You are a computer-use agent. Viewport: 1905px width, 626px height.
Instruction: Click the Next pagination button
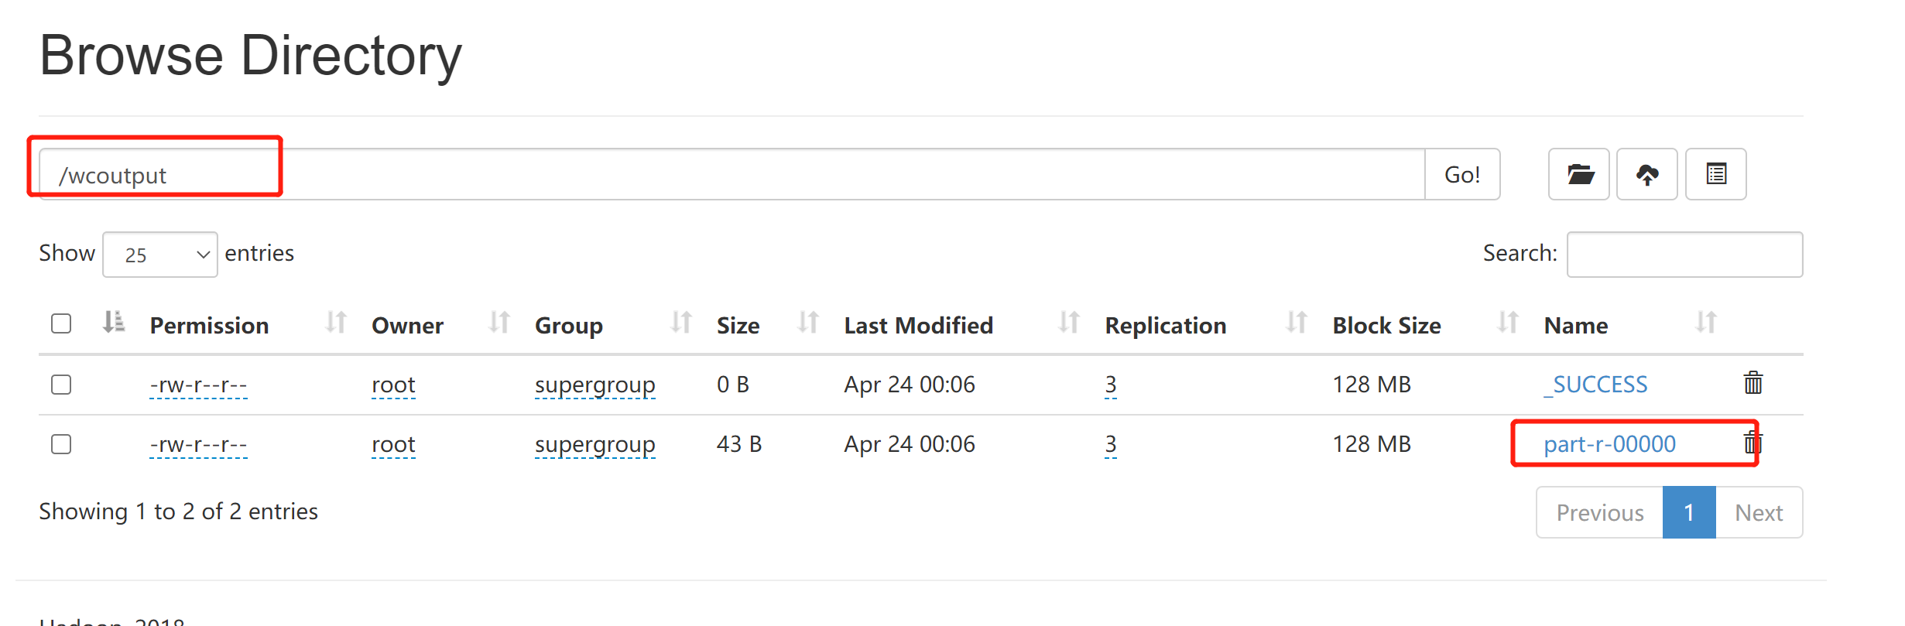coord(1758,512)
